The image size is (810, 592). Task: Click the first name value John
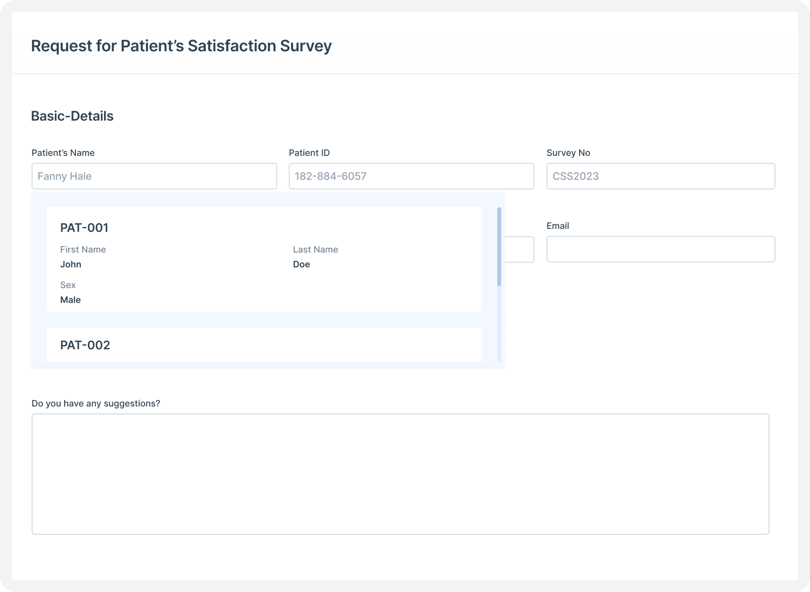pos(71,264)
